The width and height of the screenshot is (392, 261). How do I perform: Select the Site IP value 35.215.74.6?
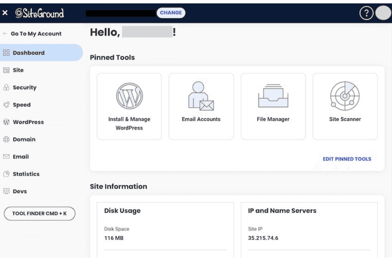pos(263,238)
